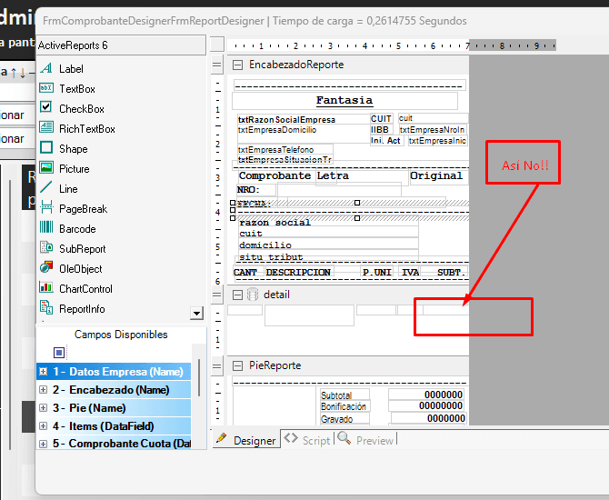Pick the SubReport tool

82,249
